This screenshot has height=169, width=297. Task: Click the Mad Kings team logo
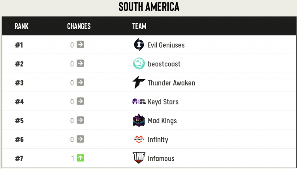[139, 121]
